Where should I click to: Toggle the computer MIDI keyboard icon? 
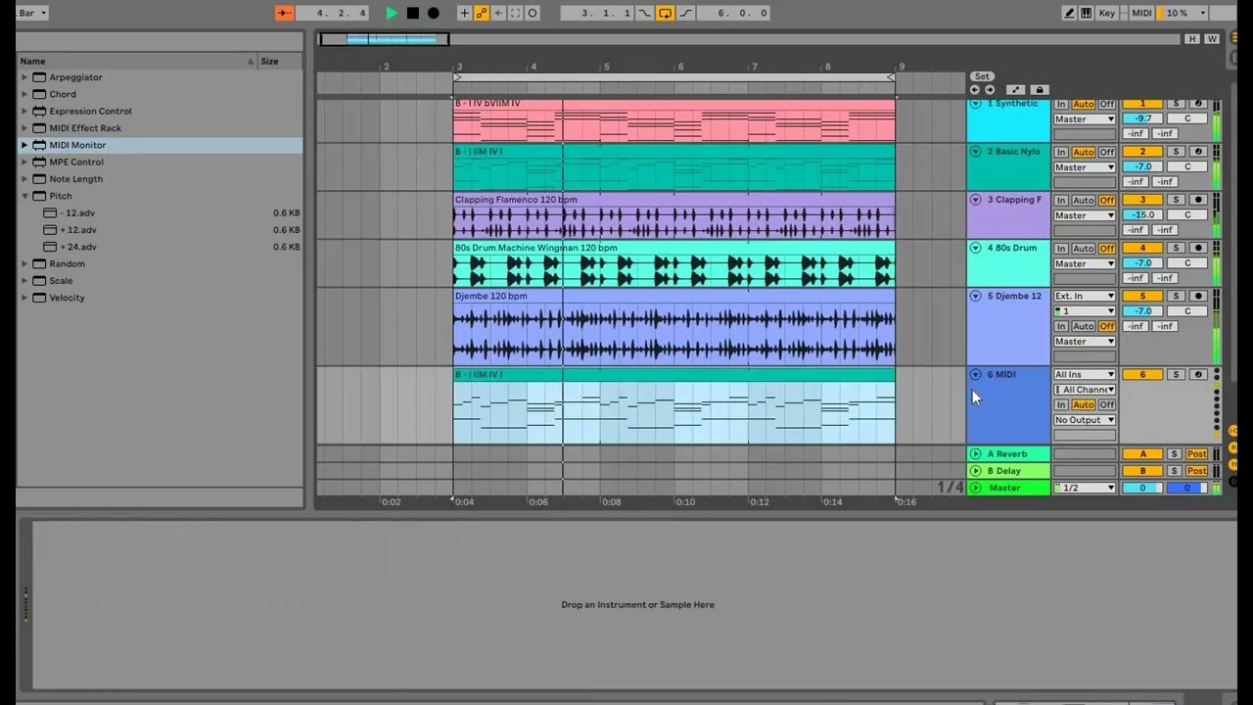pyautogui.click(x=1087, y=13)
